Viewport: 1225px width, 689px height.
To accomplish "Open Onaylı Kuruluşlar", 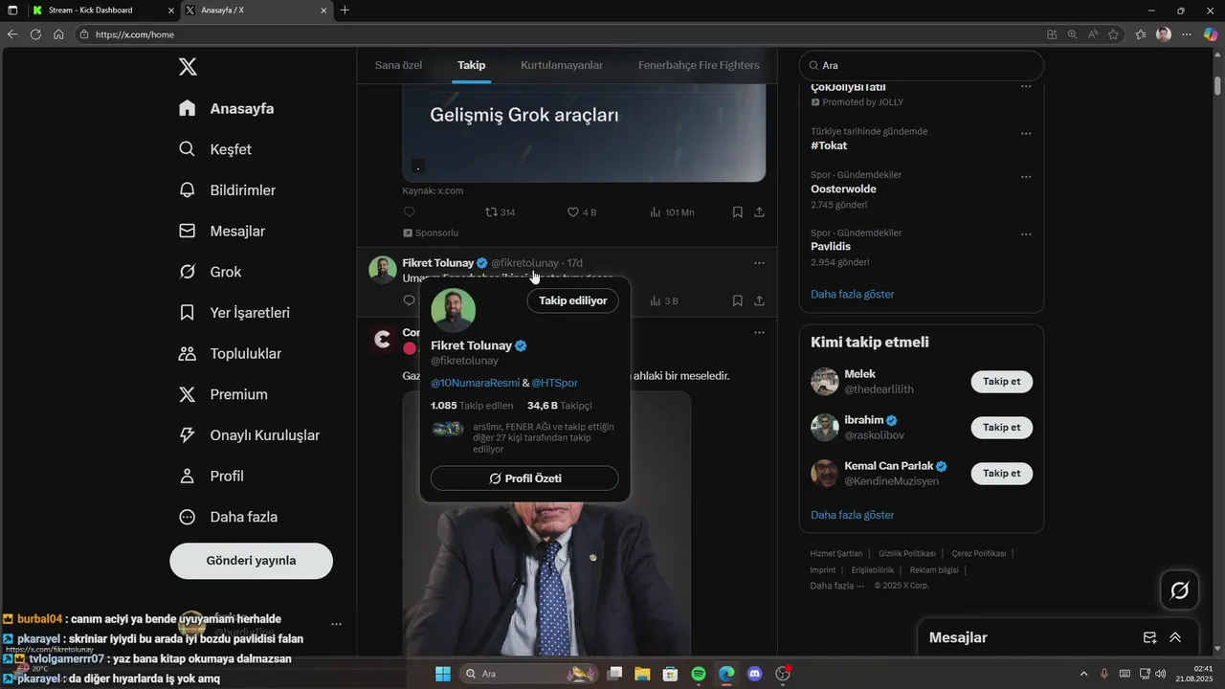I will coord(250,435).
